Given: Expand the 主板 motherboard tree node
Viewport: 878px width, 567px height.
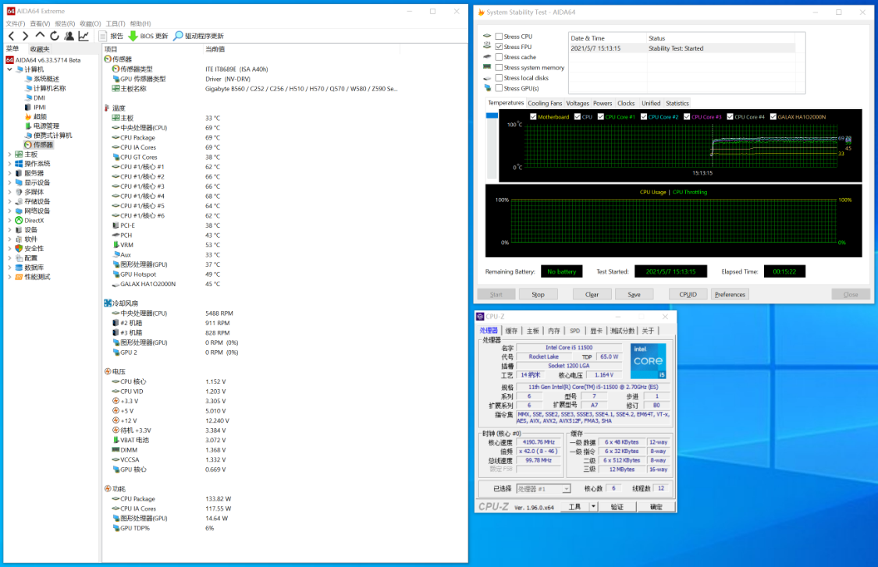Looking at the screenshot, I should 9,154.
